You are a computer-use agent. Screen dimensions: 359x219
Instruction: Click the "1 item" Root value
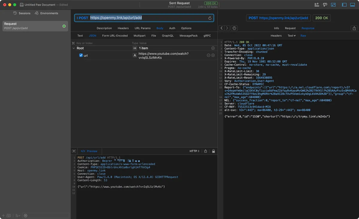144,48
